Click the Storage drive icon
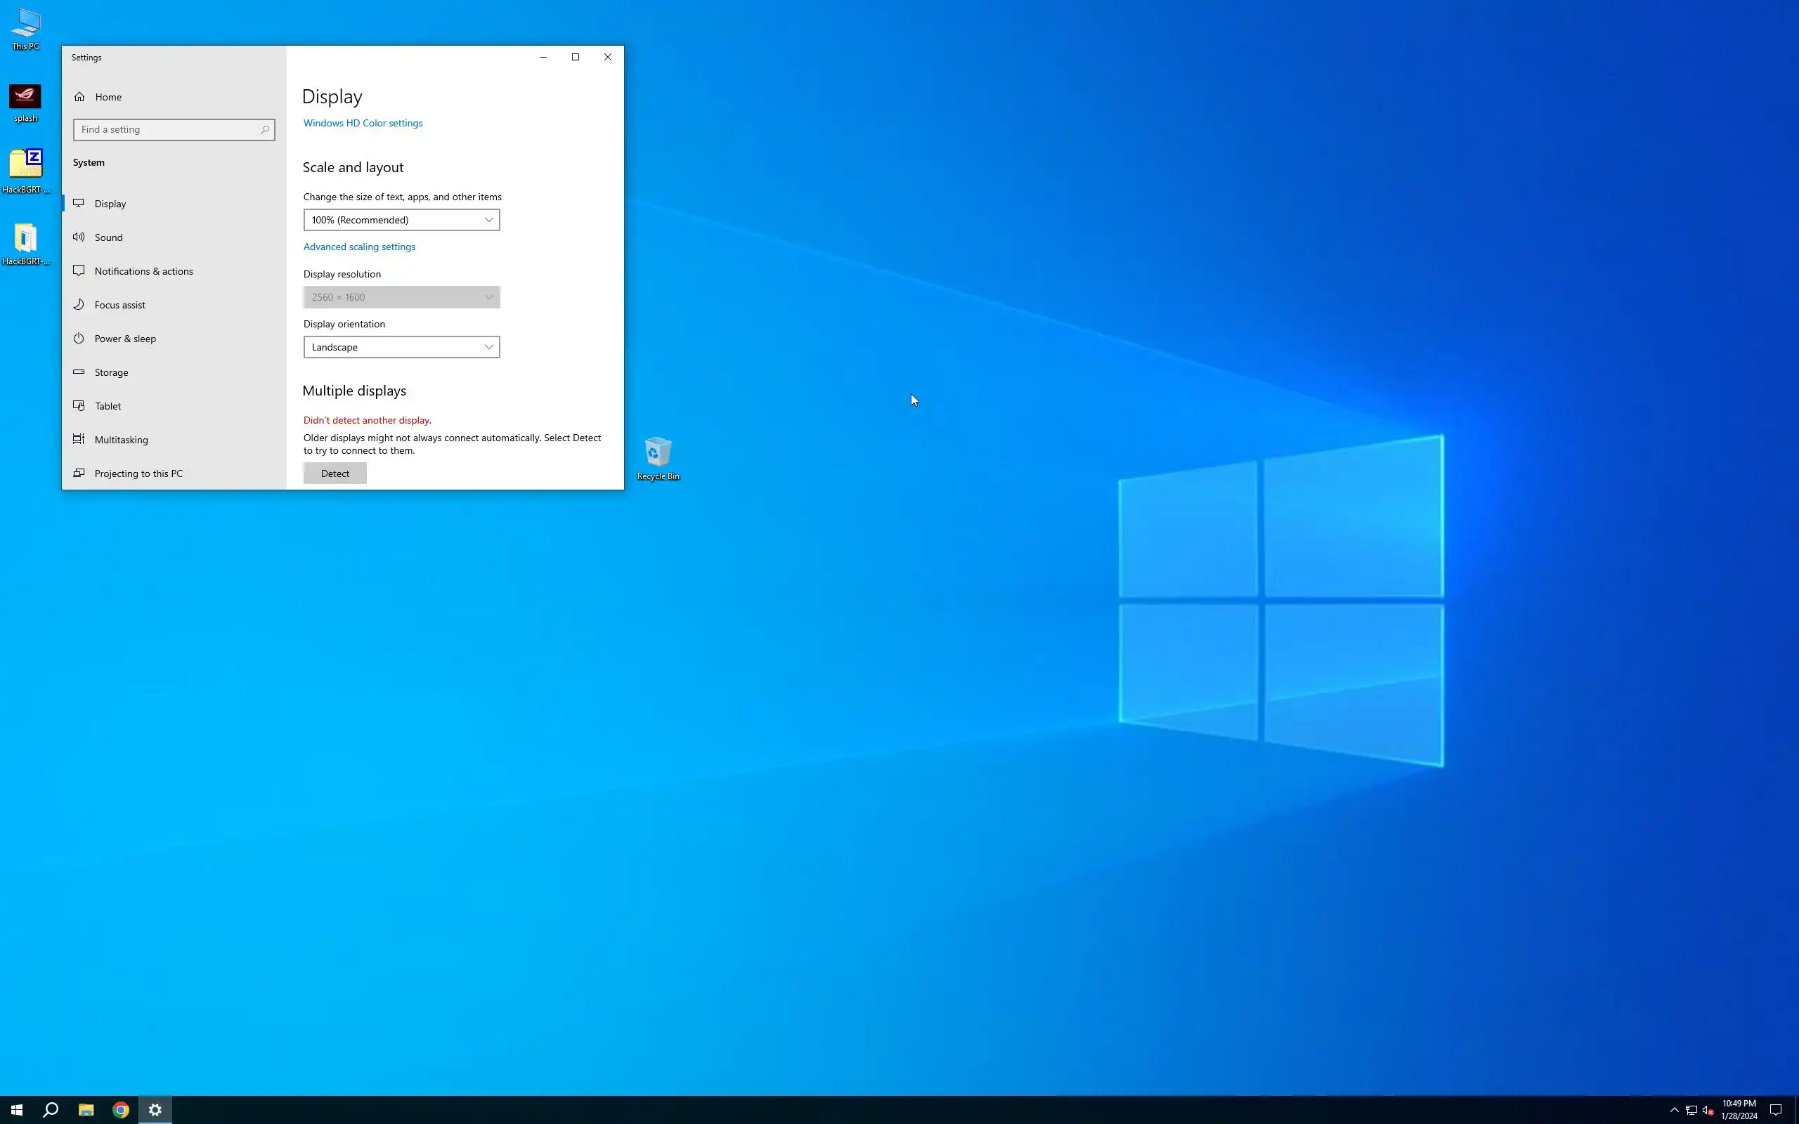 (x=79, y=372)
